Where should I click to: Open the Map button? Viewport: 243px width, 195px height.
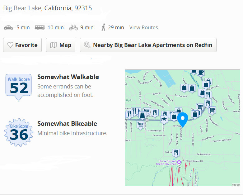coord(61,45)
